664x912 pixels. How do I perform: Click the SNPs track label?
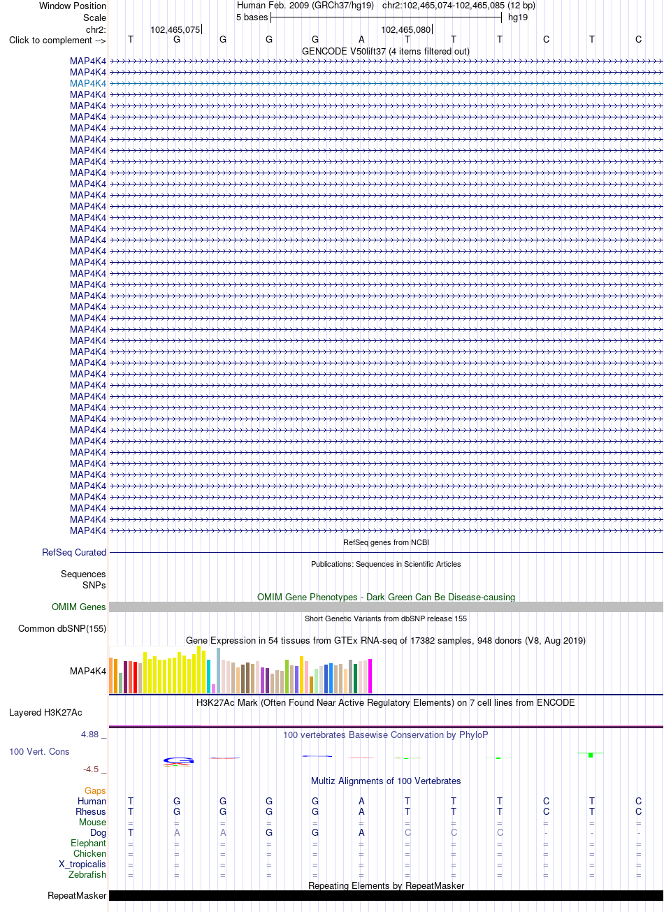click(x=94, y=586)
